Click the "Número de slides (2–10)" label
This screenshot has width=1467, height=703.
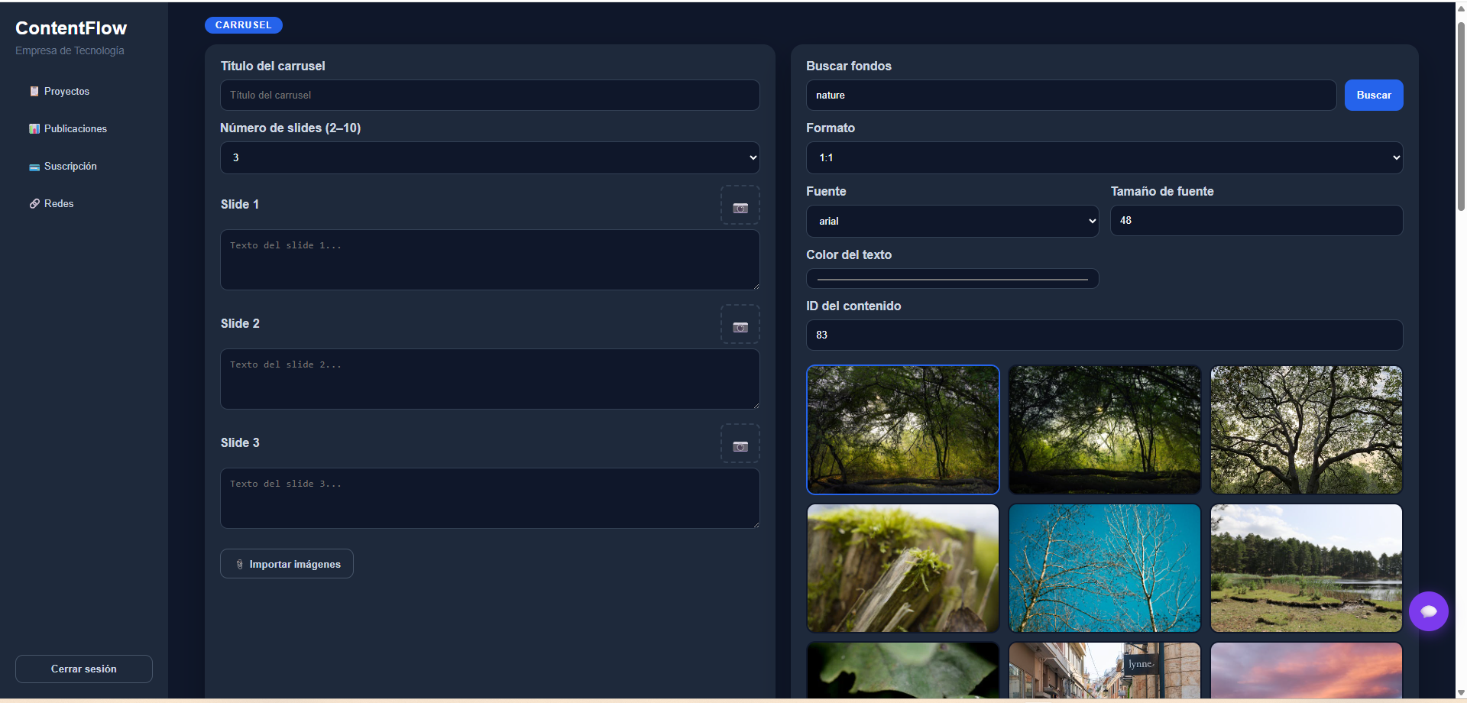click(x=290, y=128)
